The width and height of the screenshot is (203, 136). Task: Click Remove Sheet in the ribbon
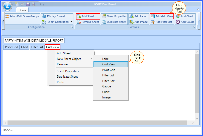tap(88, 22)
